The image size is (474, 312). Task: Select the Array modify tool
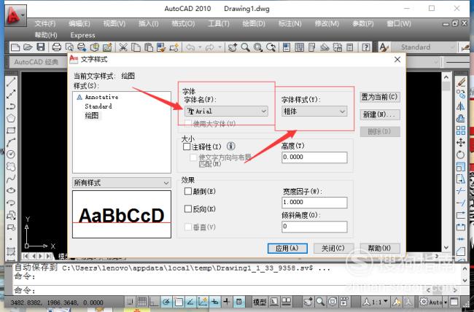click(x=461, y=130)
